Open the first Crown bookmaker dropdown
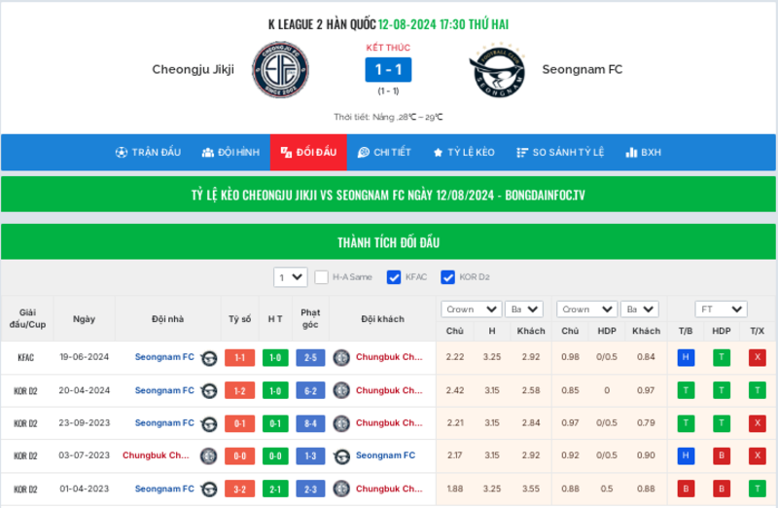 (471, 309)
